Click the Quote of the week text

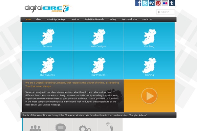click(85, 115)
